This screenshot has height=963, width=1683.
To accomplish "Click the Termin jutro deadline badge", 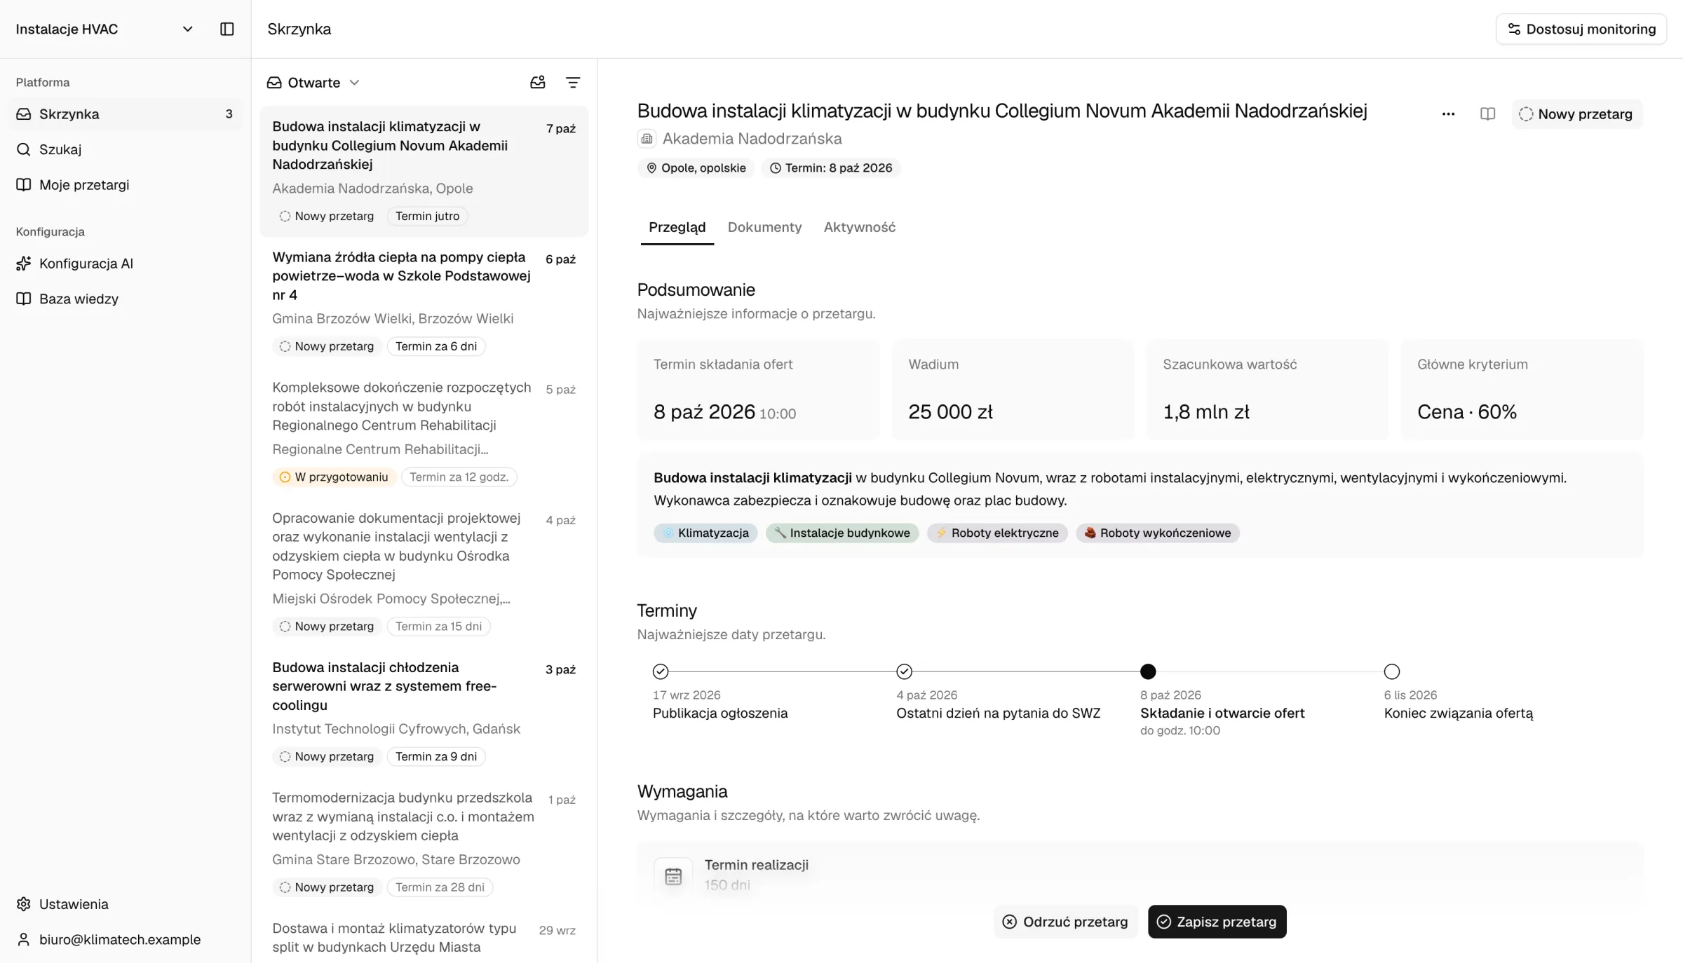I will (x=427, y=216).
